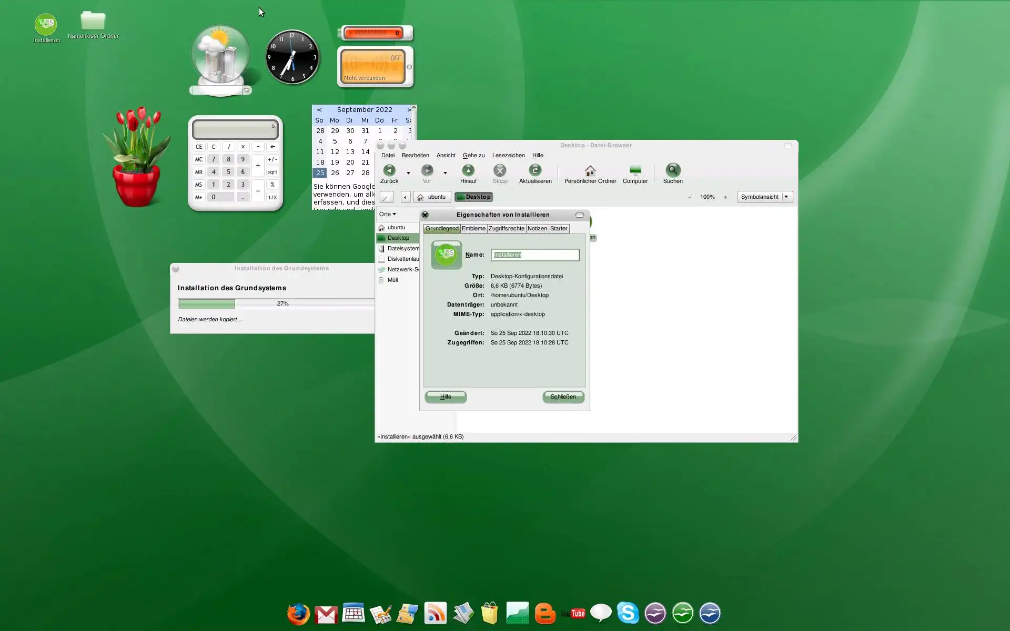Open Persönlicher Ordner home icon
This screenshot has height=631, width=1010.
pyautogui.click(x=590, y=171)
